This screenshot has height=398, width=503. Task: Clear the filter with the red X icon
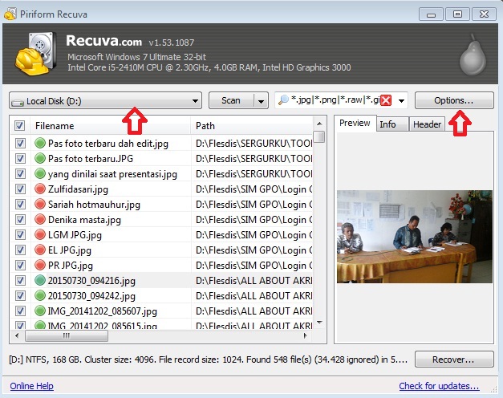386,100
